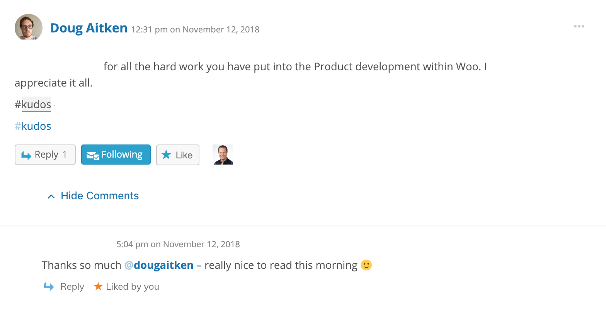Open Doug Aitken's profile
Screen dimensions: 606x316
click(89, 28)
